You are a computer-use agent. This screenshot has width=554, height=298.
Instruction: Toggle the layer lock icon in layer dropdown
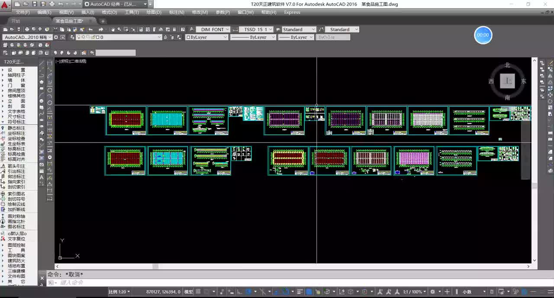tap(93, 37)
